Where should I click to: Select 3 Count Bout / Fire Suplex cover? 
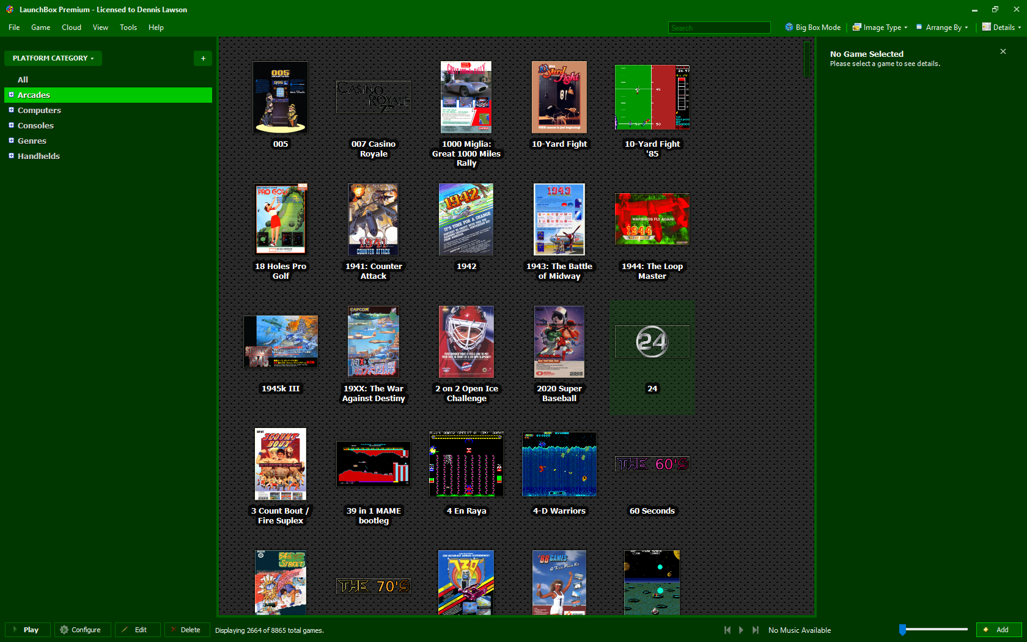pos(281,464)
